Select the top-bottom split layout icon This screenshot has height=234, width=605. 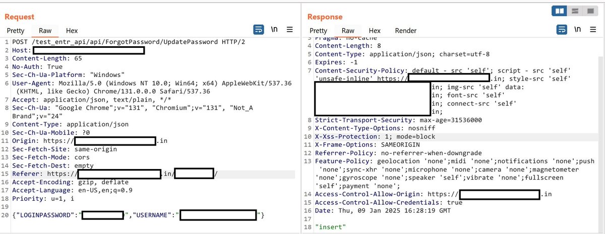tap(574, 11)
